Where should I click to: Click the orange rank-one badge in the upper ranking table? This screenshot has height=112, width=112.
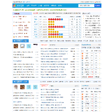pos(82,54)
